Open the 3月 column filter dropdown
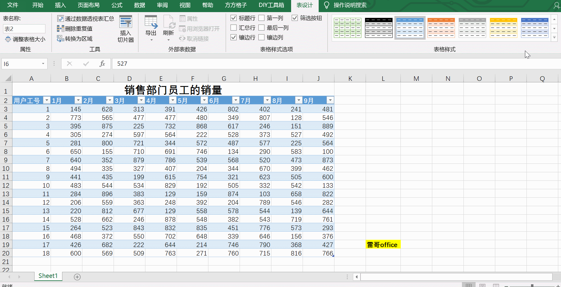This screenshot has width=561, height=287. pyautogui.click(x=141, y=100)
